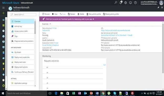Screen dimensions: 164x96
Task: Click the South Central US location
Action: click(x=48, y=40)
